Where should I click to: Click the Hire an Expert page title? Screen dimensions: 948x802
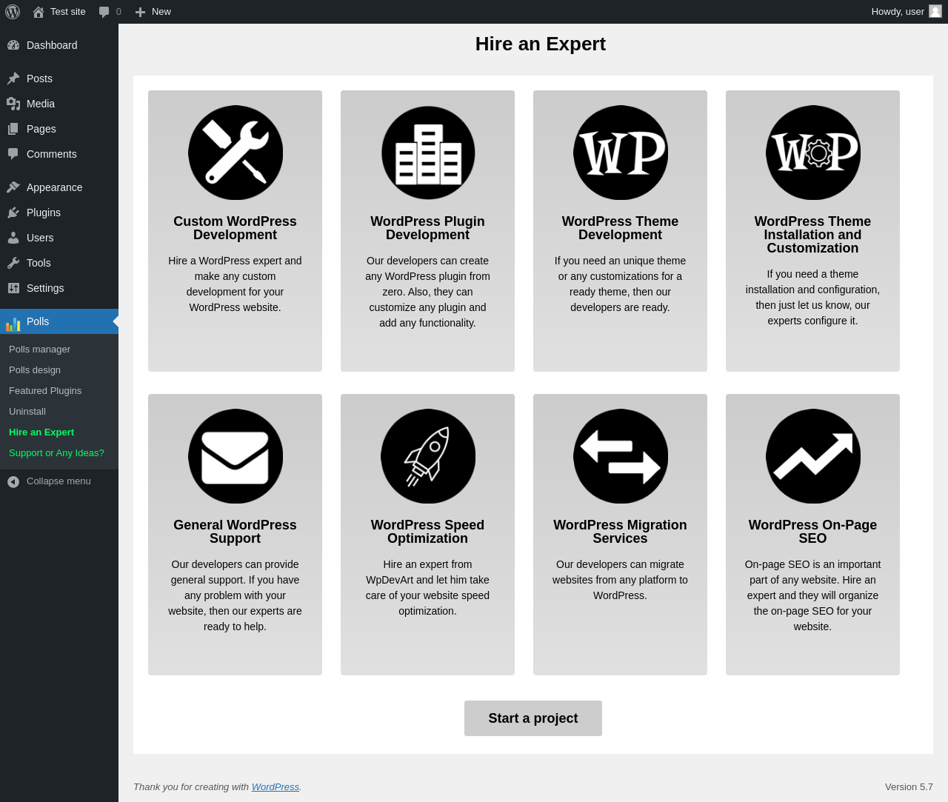pos(541,44)
